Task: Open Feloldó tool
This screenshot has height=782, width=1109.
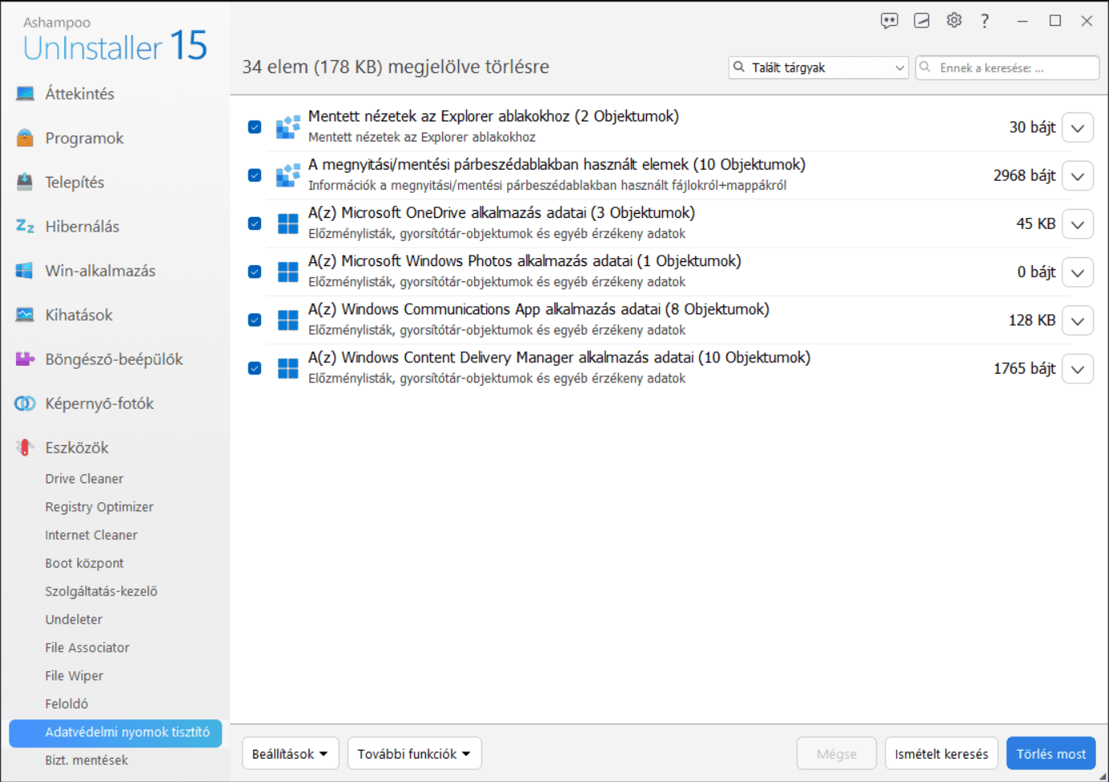Action: [67, 704]
